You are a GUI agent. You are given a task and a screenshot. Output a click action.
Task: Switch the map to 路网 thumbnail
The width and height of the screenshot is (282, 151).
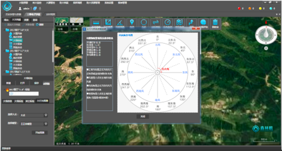[x=76, y=21]
